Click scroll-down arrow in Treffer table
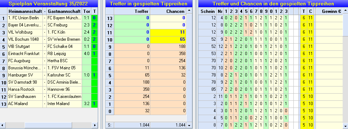The height and width of the screenshot is (129, 348). [189, 125]
